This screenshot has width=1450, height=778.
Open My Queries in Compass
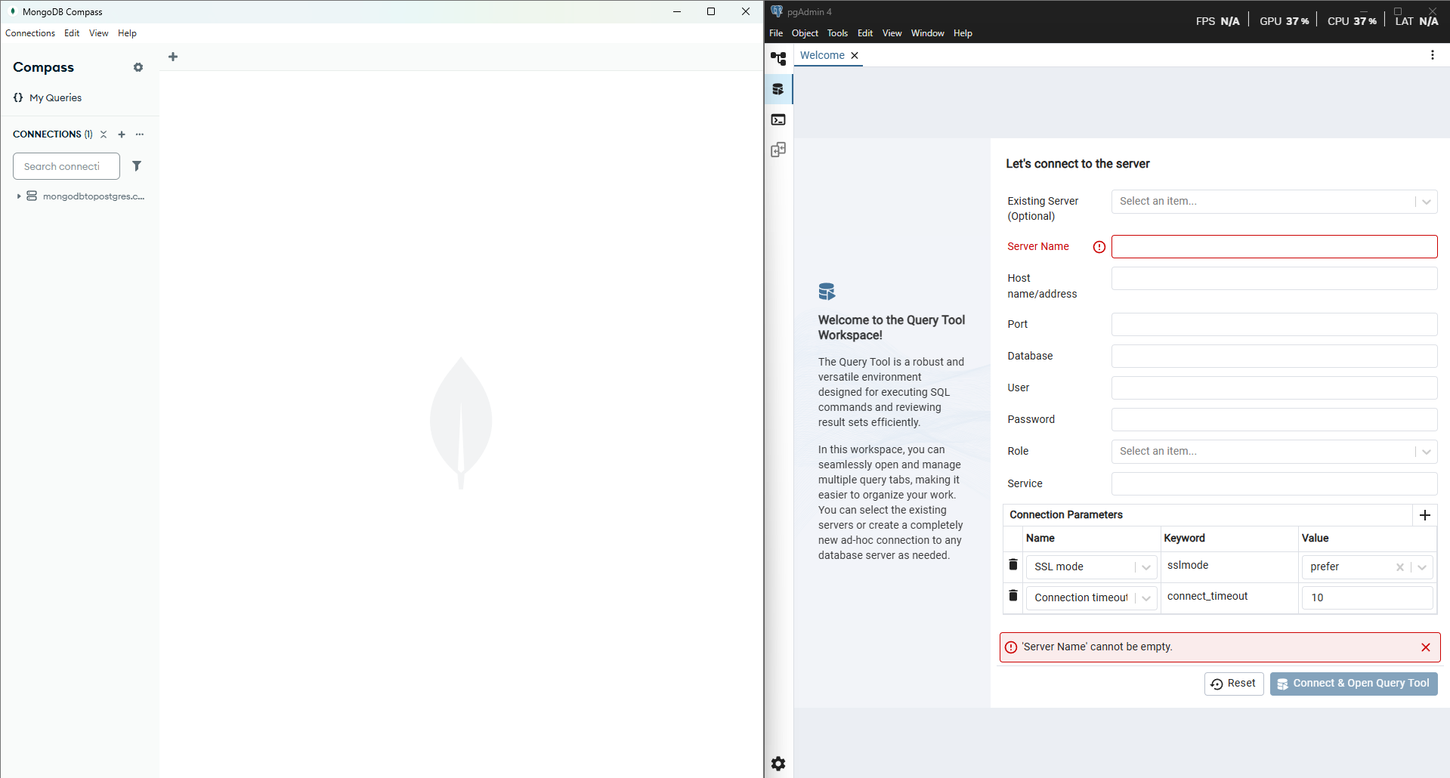click(55, 97)
